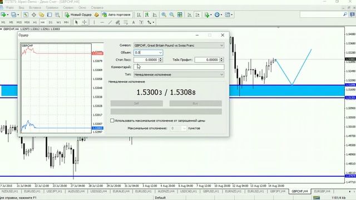Switch chart to line chart icon
Viewport: 356px width, 200px height.
pos(155,15)
